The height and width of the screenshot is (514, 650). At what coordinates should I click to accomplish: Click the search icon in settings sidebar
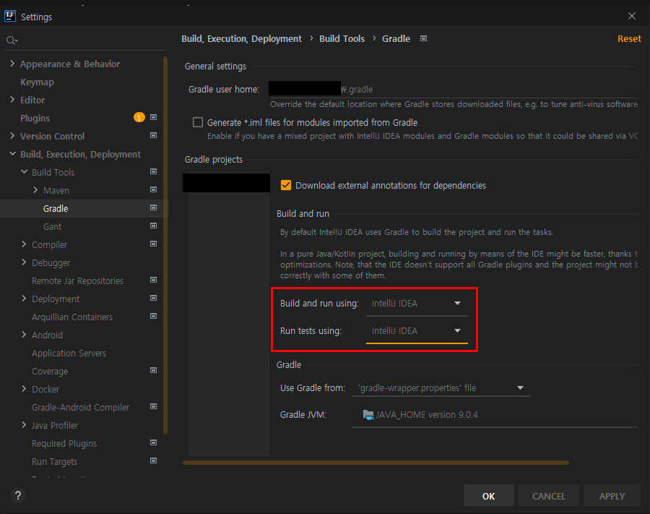tap(12, 40)
